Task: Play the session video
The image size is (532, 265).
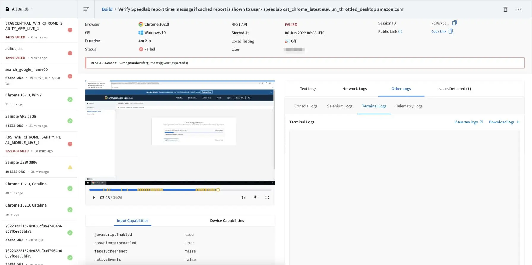Action: [x=94, y=197]
